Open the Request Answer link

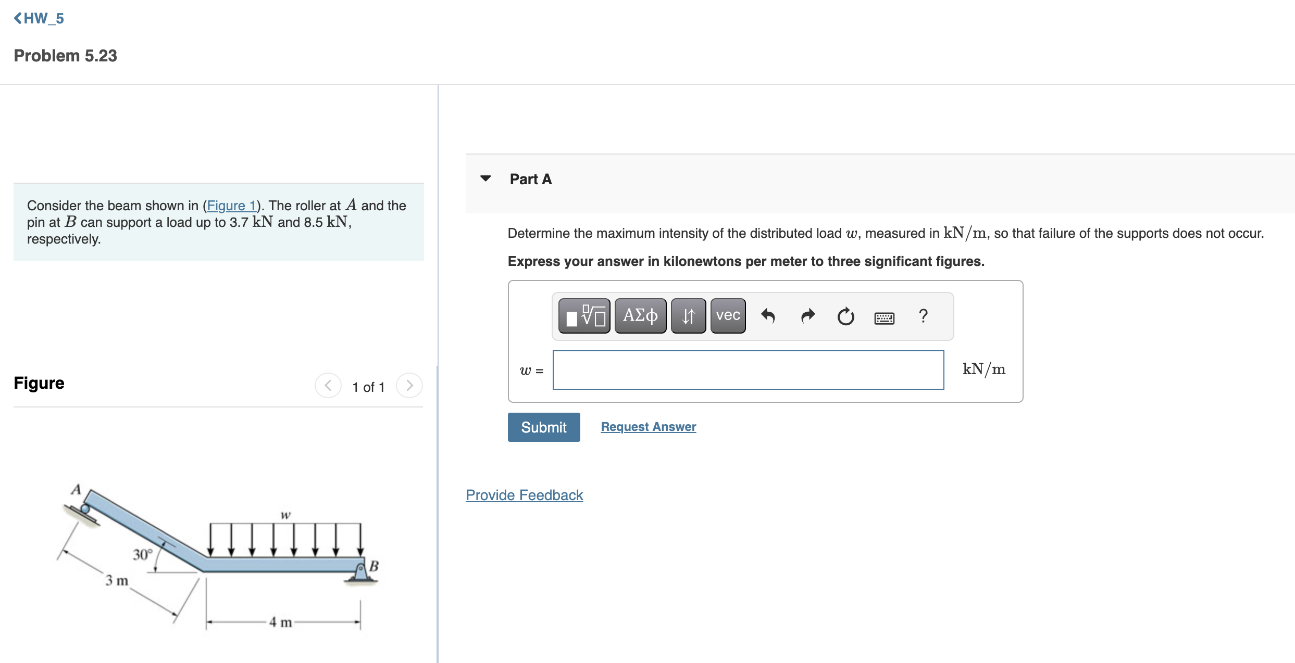[647, 426]
